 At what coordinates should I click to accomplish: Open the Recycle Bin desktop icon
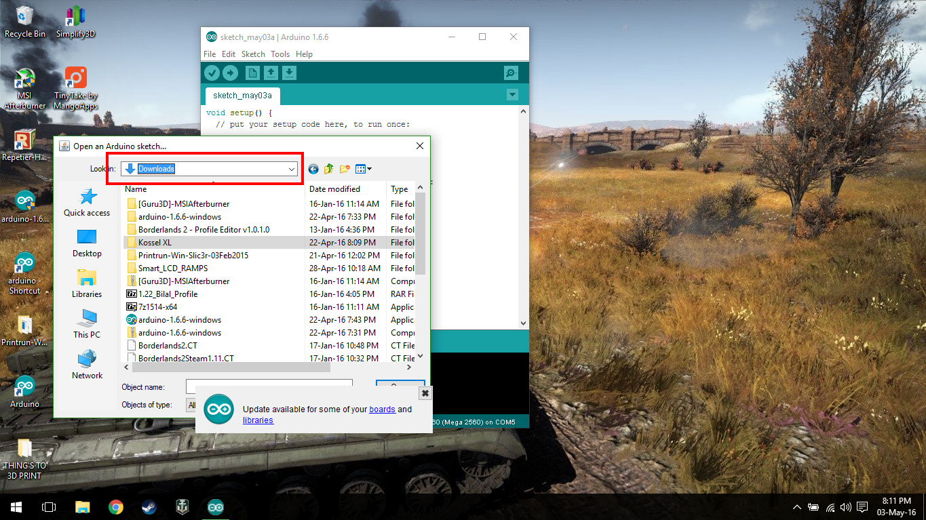click(x=25, y=22)
